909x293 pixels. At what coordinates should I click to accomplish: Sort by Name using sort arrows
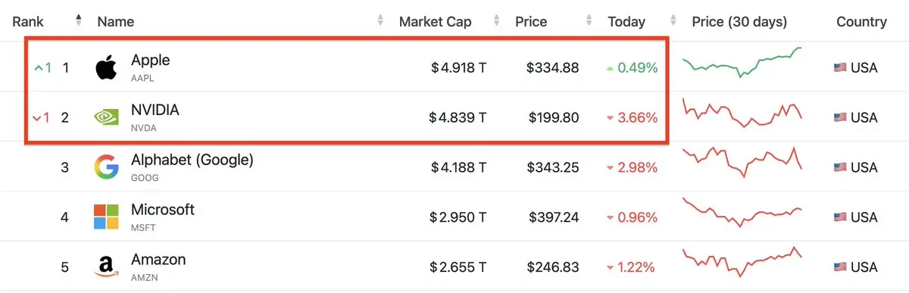point(380,21)
